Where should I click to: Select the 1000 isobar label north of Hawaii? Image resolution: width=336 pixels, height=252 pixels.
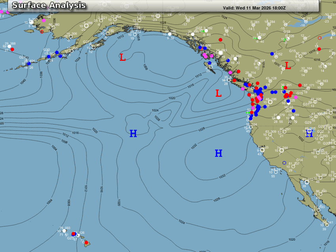click(x=119, y=203)
